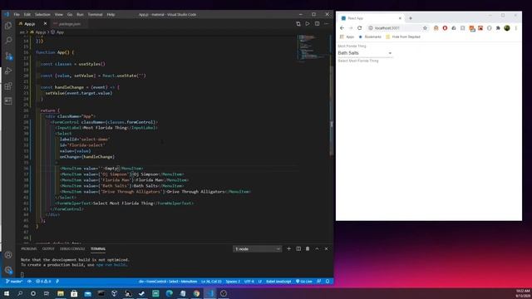Click the React App browser tab

coord(371,18)
